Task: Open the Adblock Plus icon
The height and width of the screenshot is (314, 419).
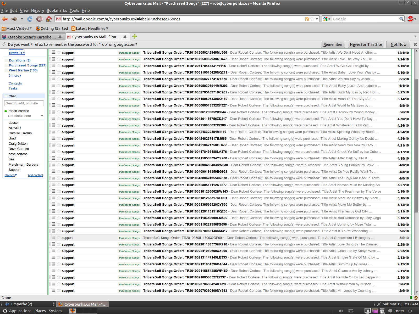Action: 410,19
